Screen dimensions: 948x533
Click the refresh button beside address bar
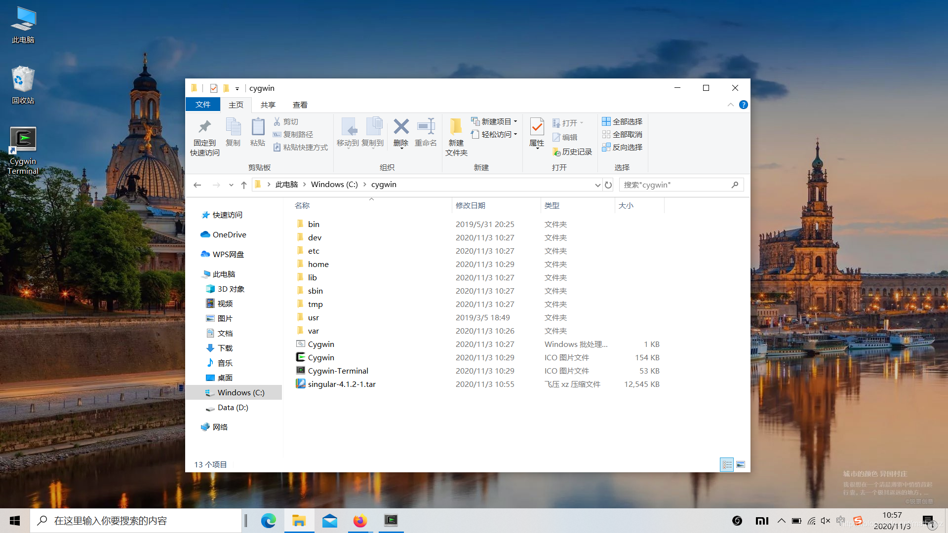[608, 185]
